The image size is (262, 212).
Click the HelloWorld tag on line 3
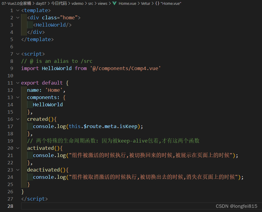52,25
